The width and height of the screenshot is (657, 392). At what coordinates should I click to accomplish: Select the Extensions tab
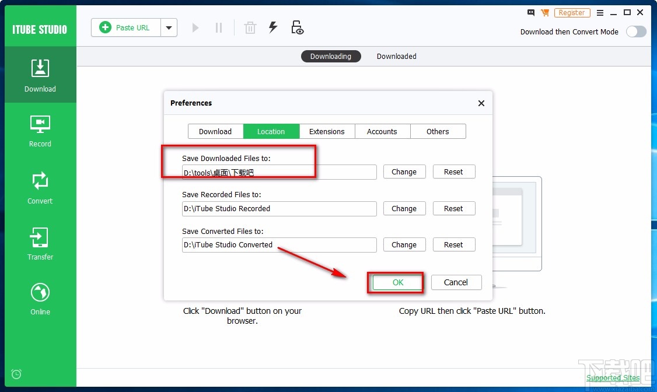click(327, 131)
